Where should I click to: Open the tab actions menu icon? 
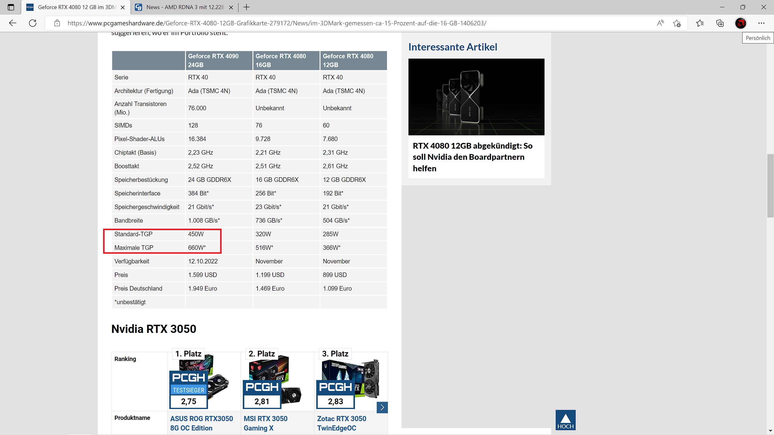pos(11,7)
